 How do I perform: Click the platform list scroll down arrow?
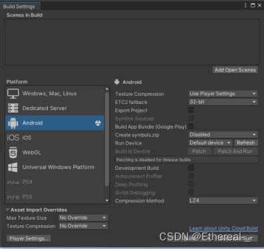(x=107, y=200)
